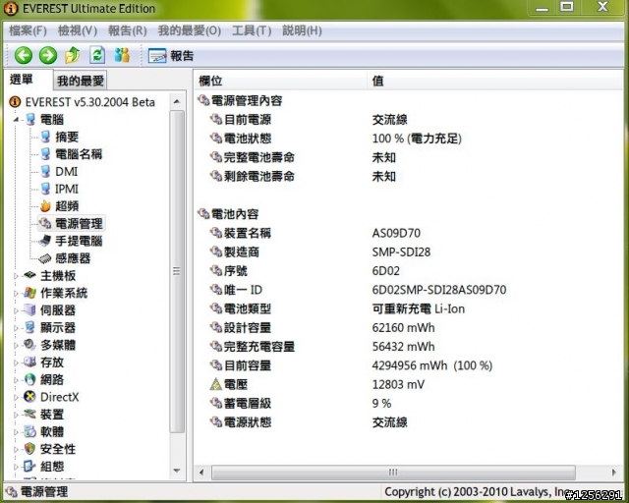Screen dimensions: 629x503
Task: Collapse the 電腦 tree node
Action: coord(16,120)
